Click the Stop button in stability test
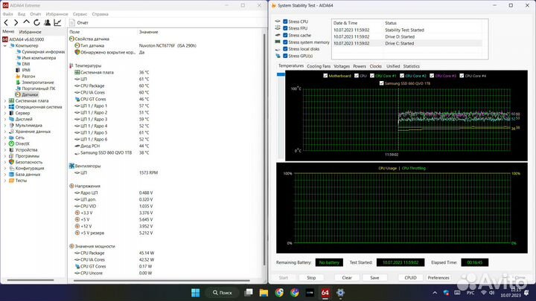Screen dimensions: 536x301 [311, 278]
